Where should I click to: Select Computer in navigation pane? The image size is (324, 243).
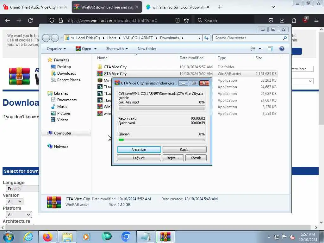[63, 133]
